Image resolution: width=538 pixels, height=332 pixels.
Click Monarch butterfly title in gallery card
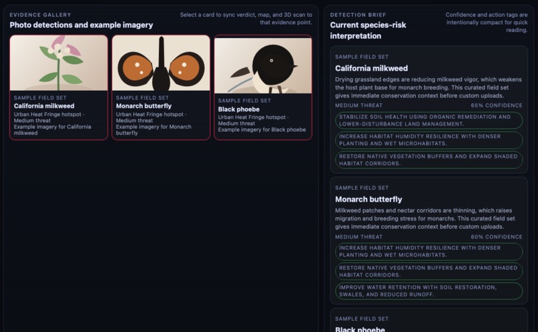[x=144, y=106]
